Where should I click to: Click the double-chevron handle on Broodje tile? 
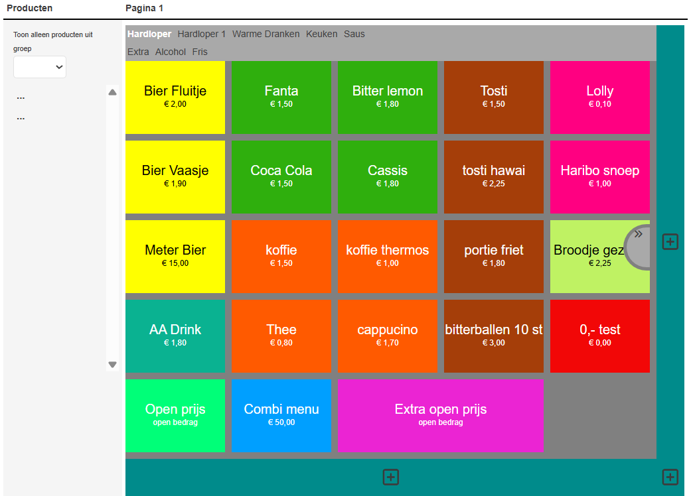click(638, 234)
